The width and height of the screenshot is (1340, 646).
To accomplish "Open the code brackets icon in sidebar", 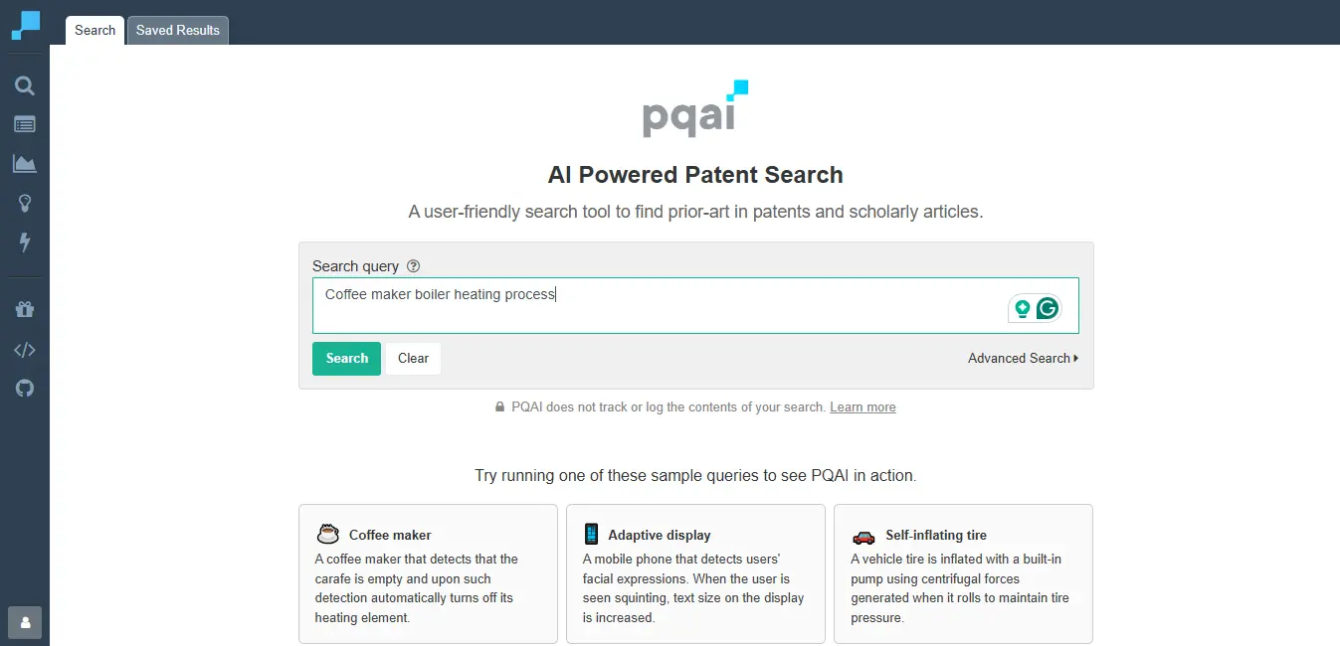I will click(25, 349).
